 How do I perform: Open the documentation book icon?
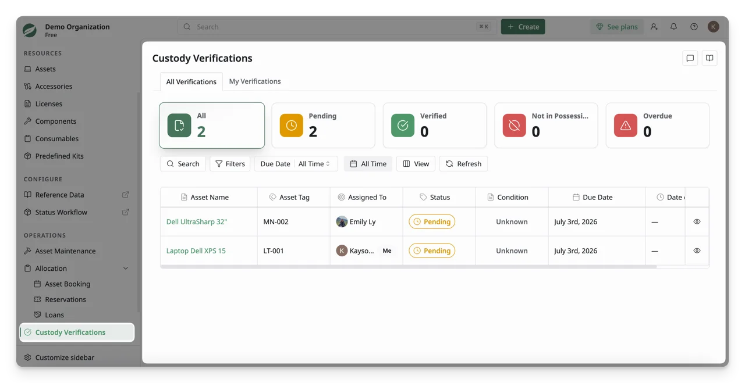click(x=709, y=58)
